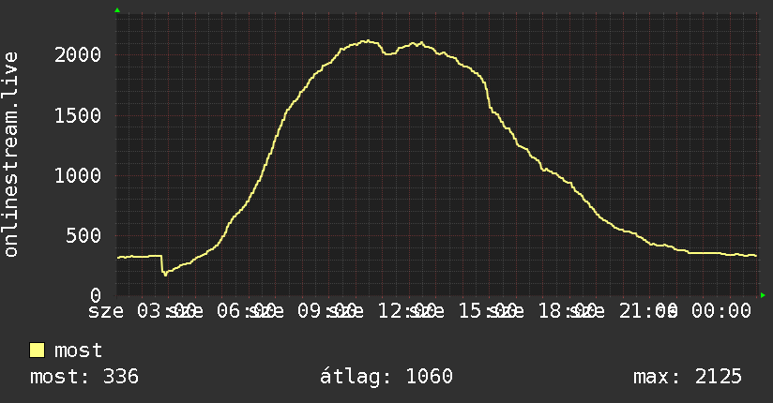This screenshot has width=773, height=403.
Task: Click the 06:00 x-axis time label
Action: (x=246, y=311)
